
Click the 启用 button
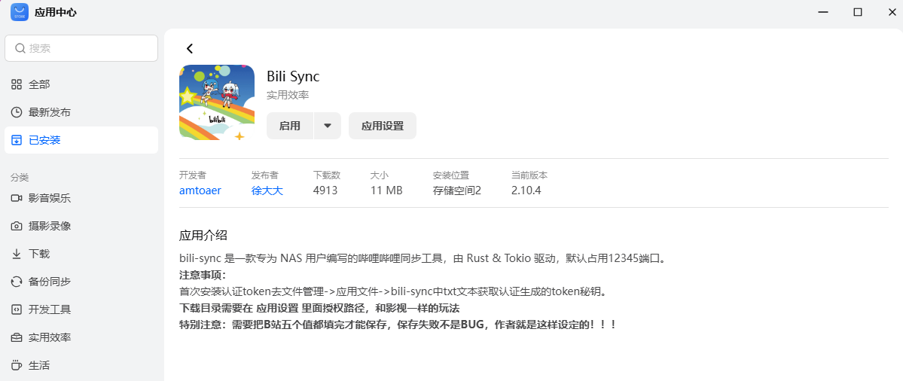[290, 126]
